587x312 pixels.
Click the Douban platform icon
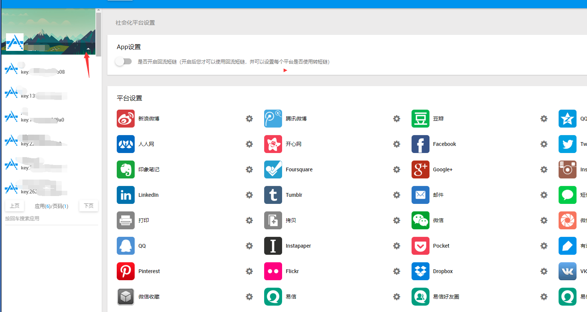[420, 119]
